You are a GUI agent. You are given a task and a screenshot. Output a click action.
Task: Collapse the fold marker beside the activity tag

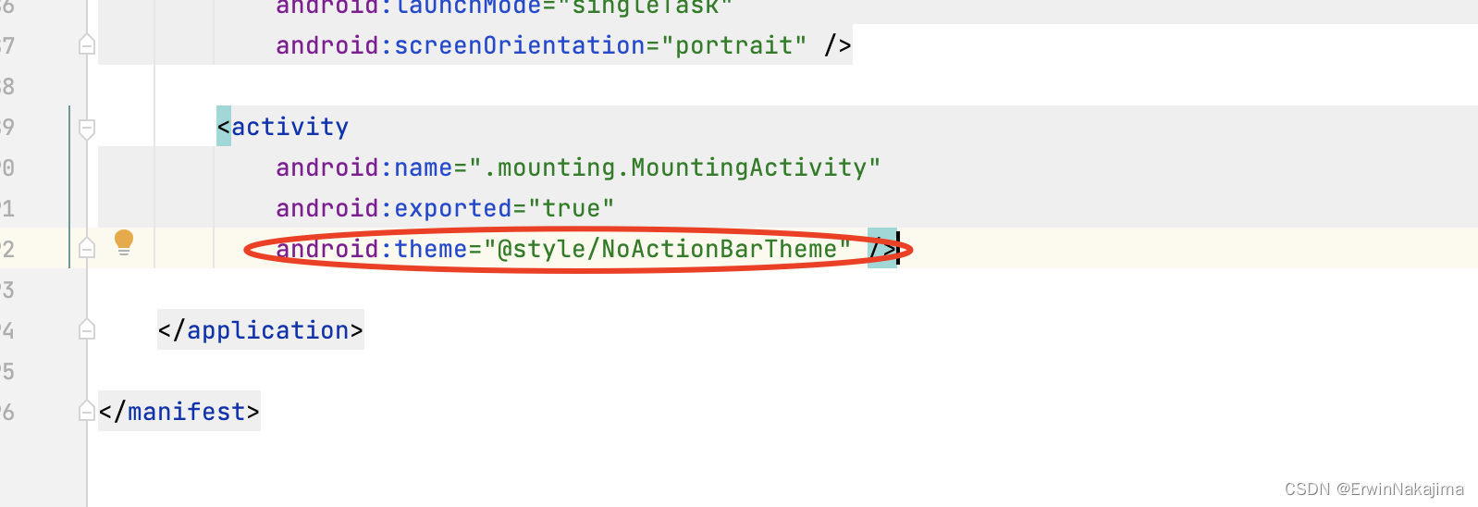pos(87,128)
